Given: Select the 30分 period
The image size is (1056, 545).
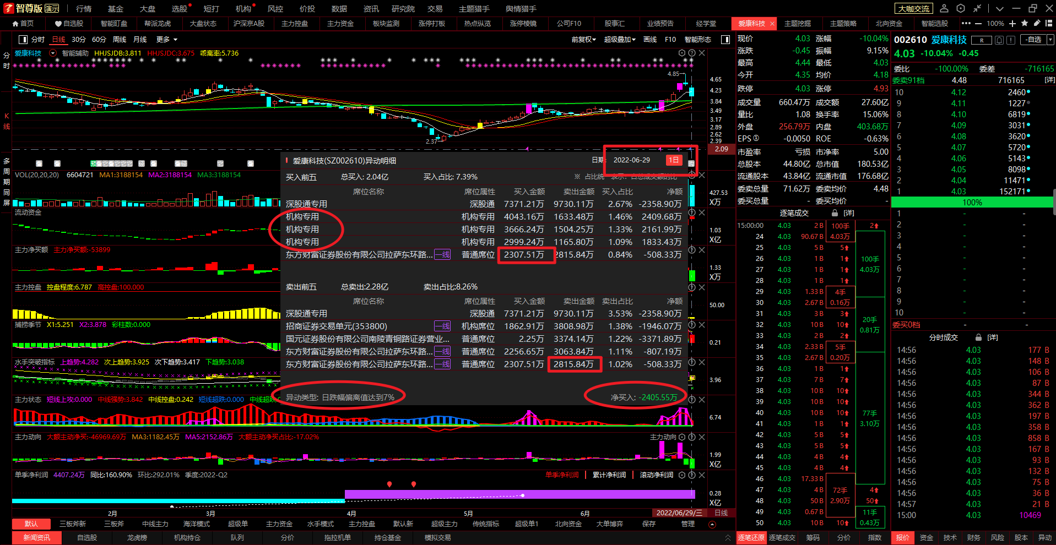Looking at the screenshot, I should tap(79, 40).
